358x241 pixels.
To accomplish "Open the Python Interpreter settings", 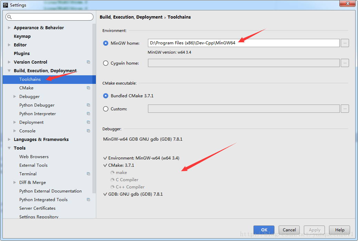I will [x=38, y=113].
